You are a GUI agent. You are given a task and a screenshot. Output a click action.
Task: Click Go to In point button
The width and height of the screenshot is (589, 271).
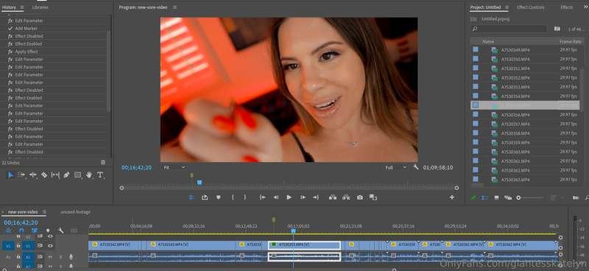pyautogui.click(x=263, y=197)
